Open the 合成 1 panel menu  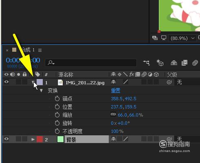point(40,51)
